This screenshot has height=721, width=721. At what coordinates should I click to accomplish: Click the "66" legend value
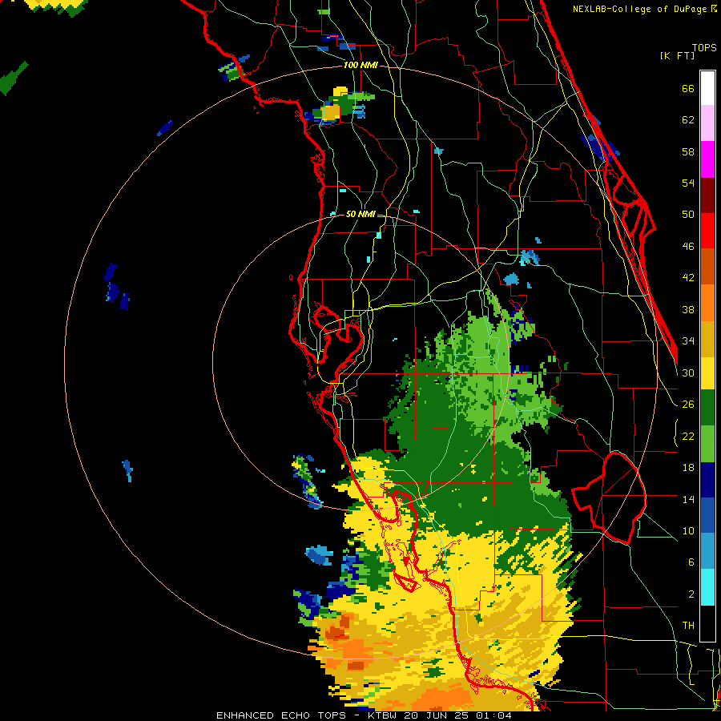[688, 89]
